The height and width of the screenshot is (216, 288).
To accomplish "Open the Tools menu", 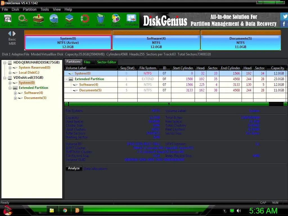I will pyautogui.click(x=45, y=9).
